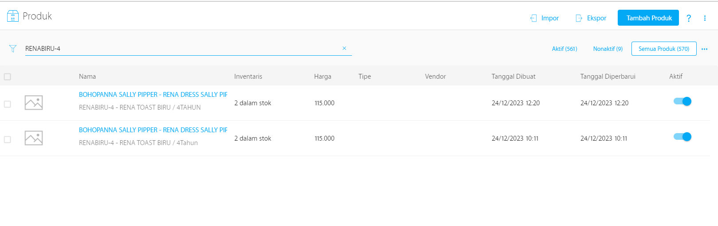Open the vertical three-dot menu in header

coord(705,18)
